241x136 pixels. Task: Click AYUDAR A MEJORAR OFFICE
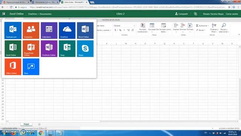point(229,128)
